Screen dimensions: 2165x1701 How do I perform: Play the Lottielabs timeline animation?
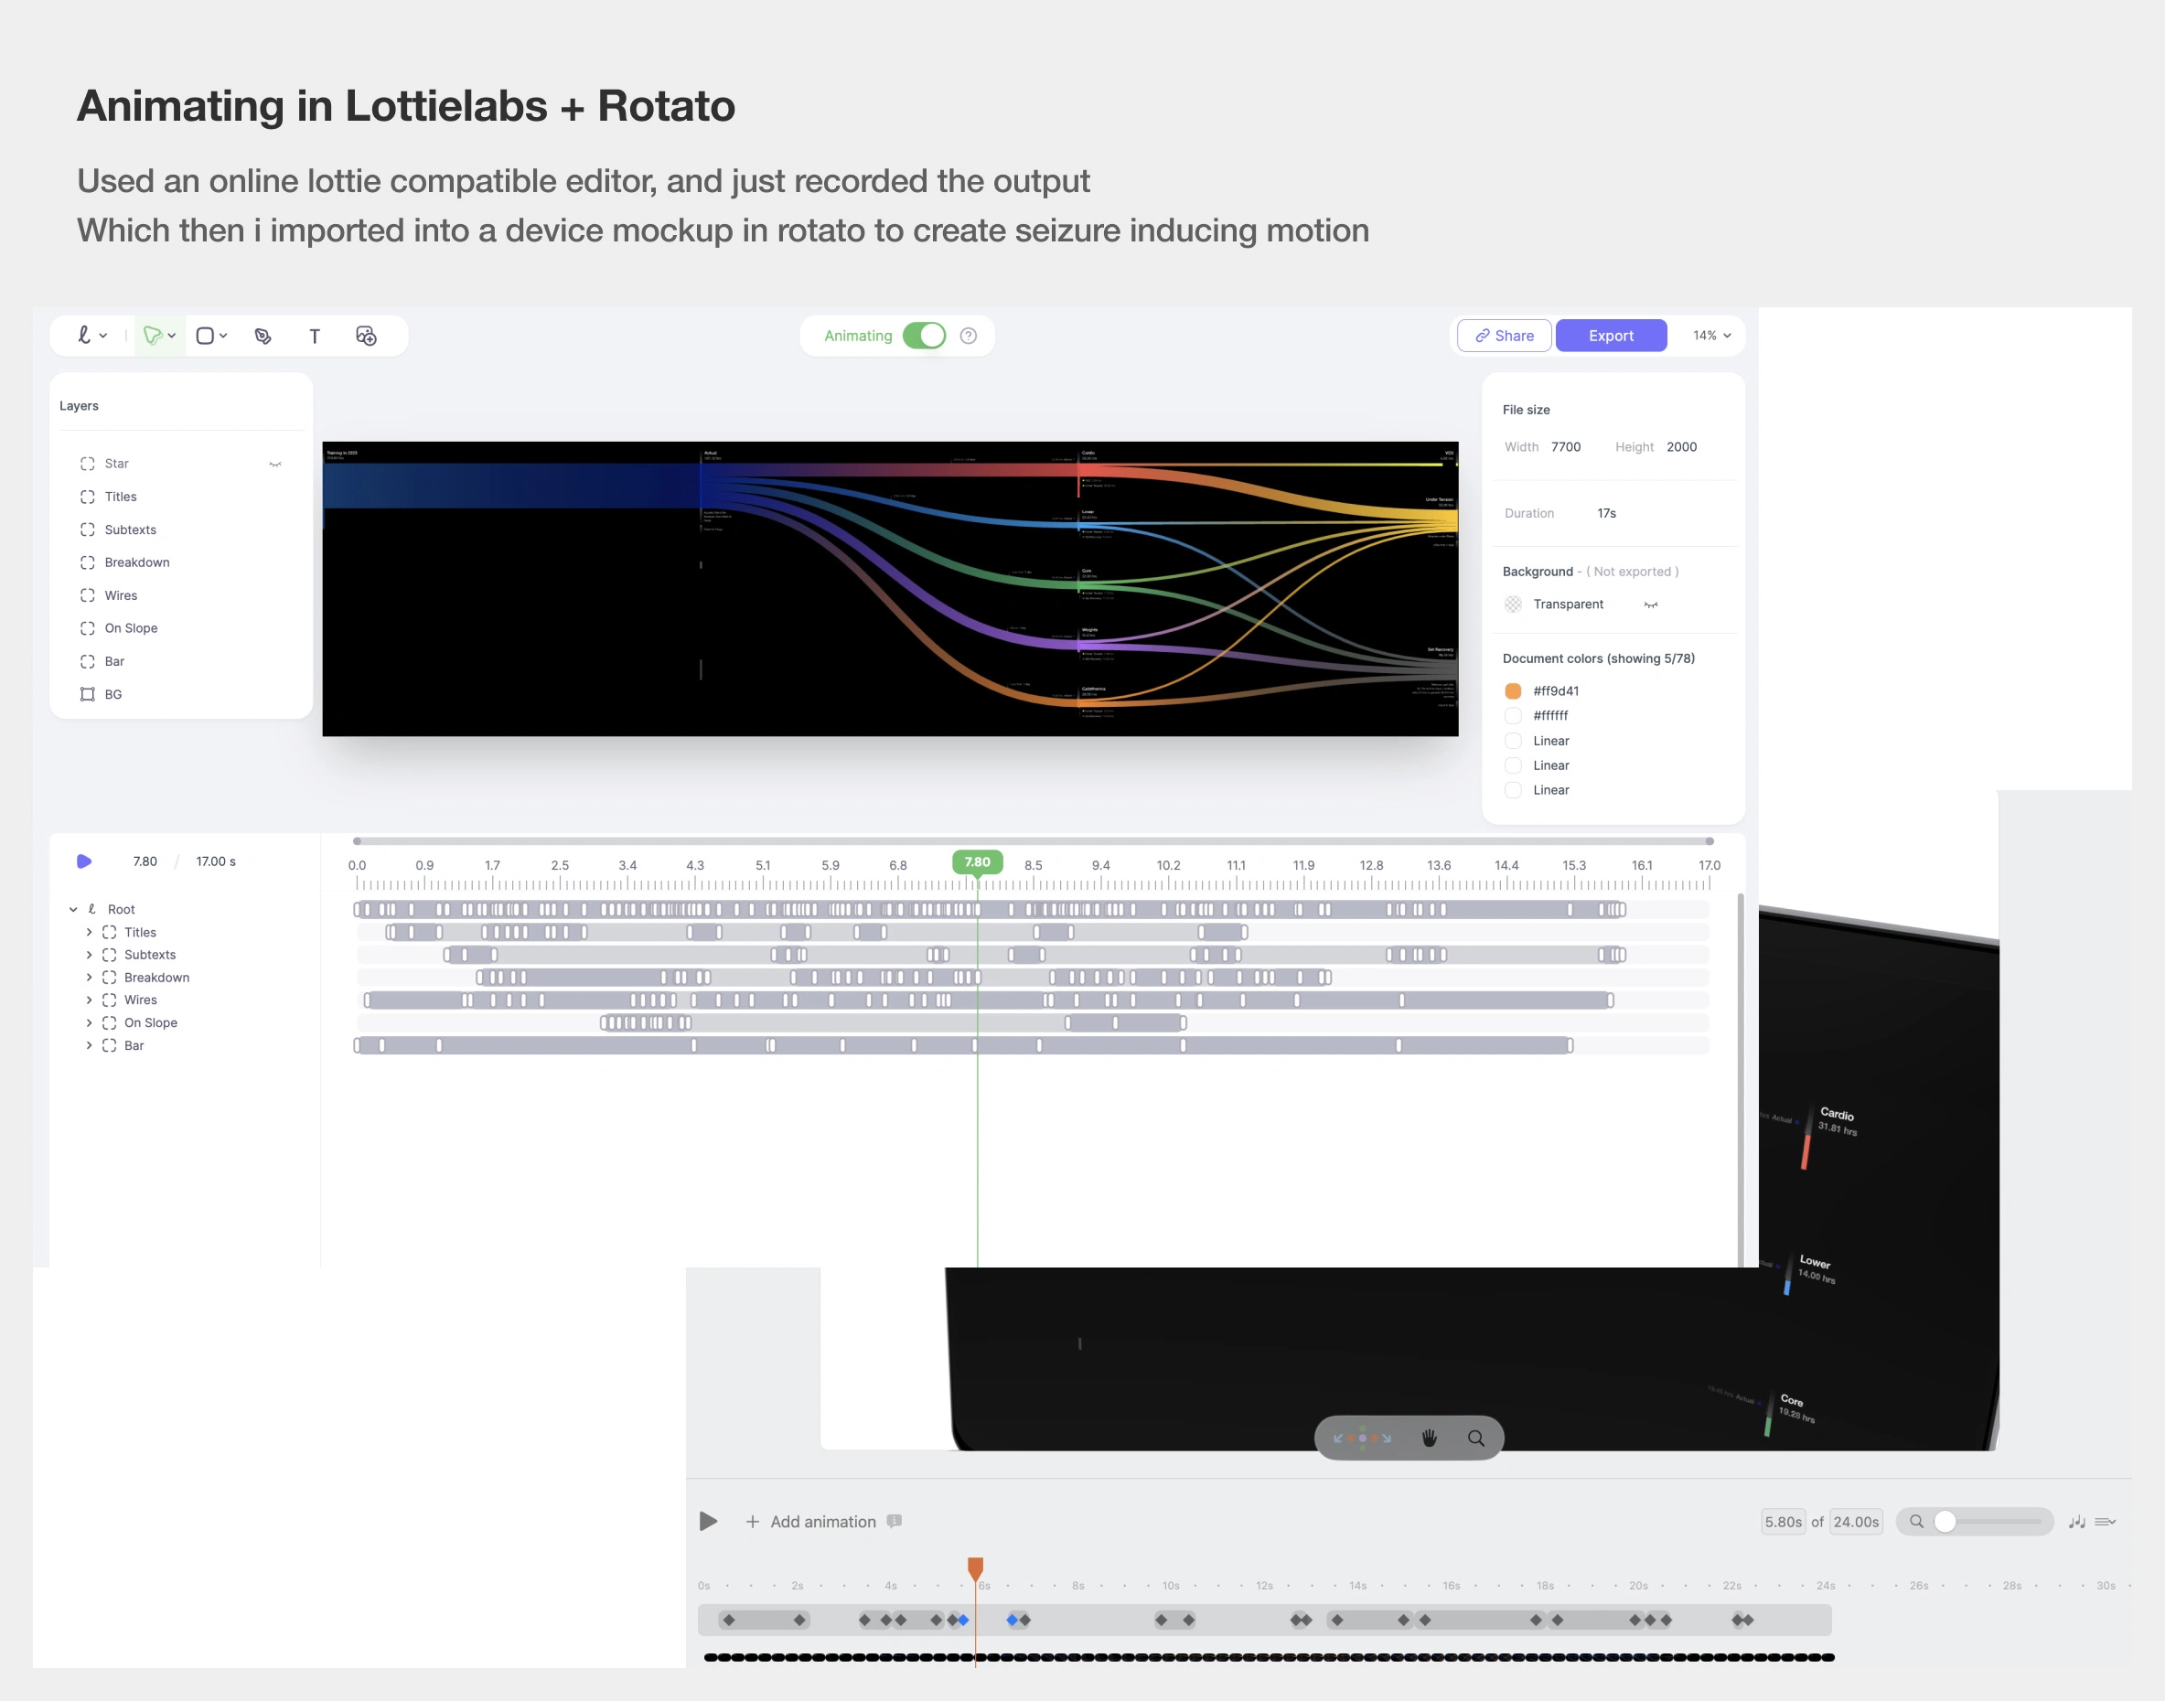pos(85,861)
